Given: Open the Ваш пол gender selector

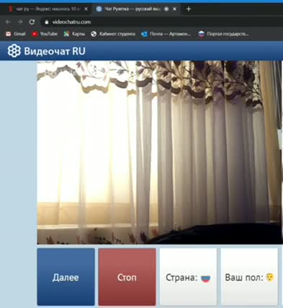Looking at the screenshot, I should (x=249, y=277).
